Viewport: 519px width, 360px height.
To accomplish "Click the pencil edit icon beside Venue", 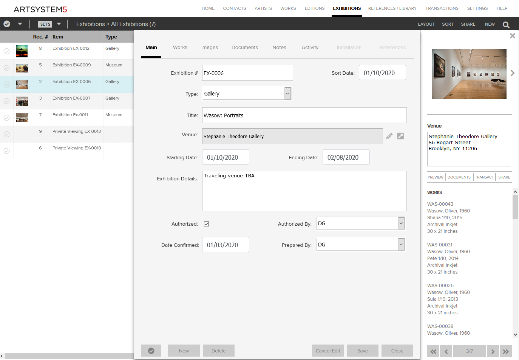I will [389, 136].
